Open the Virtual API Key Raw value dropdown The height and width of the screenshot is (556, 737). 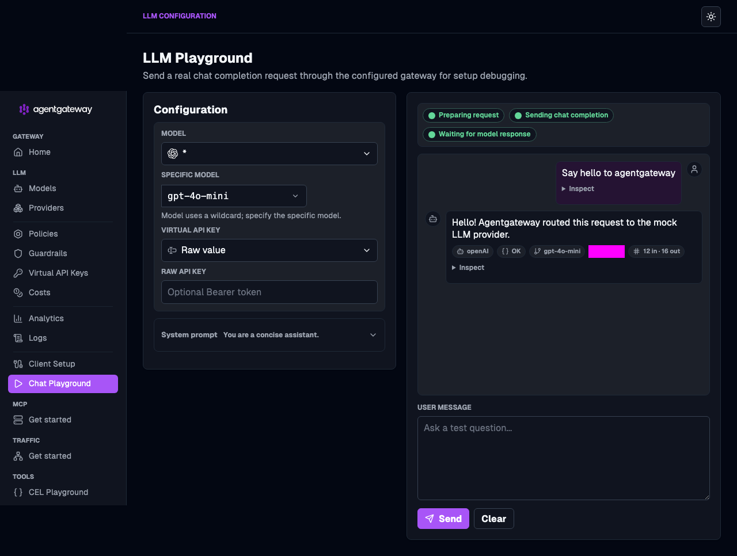tap(269, 250)
